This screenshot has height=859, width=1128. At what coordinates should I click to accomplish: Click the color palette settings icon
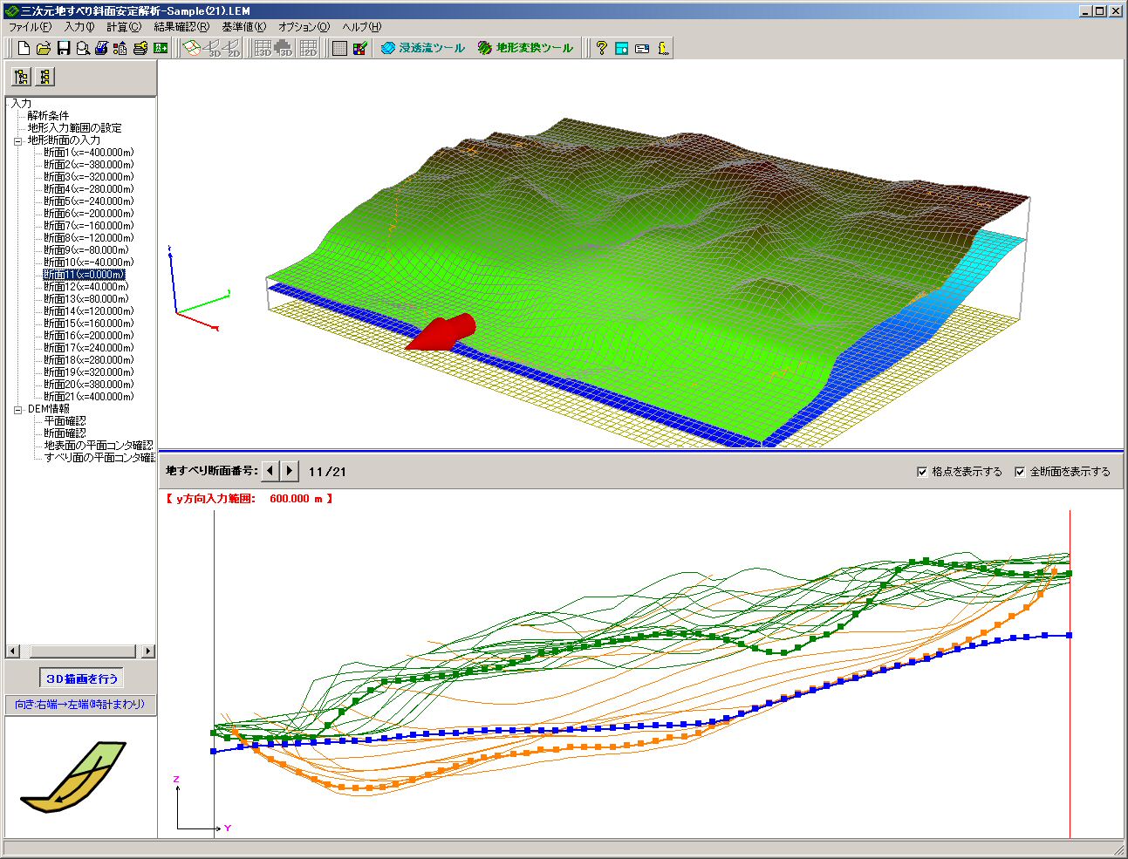coord(359,49)
